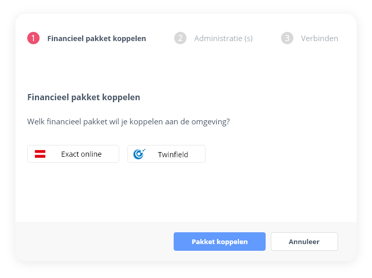This screenshot has width=372, height=278.
Task: Click the 'Welk financieel pakket' question text
Action: click(x=128, y=122)
